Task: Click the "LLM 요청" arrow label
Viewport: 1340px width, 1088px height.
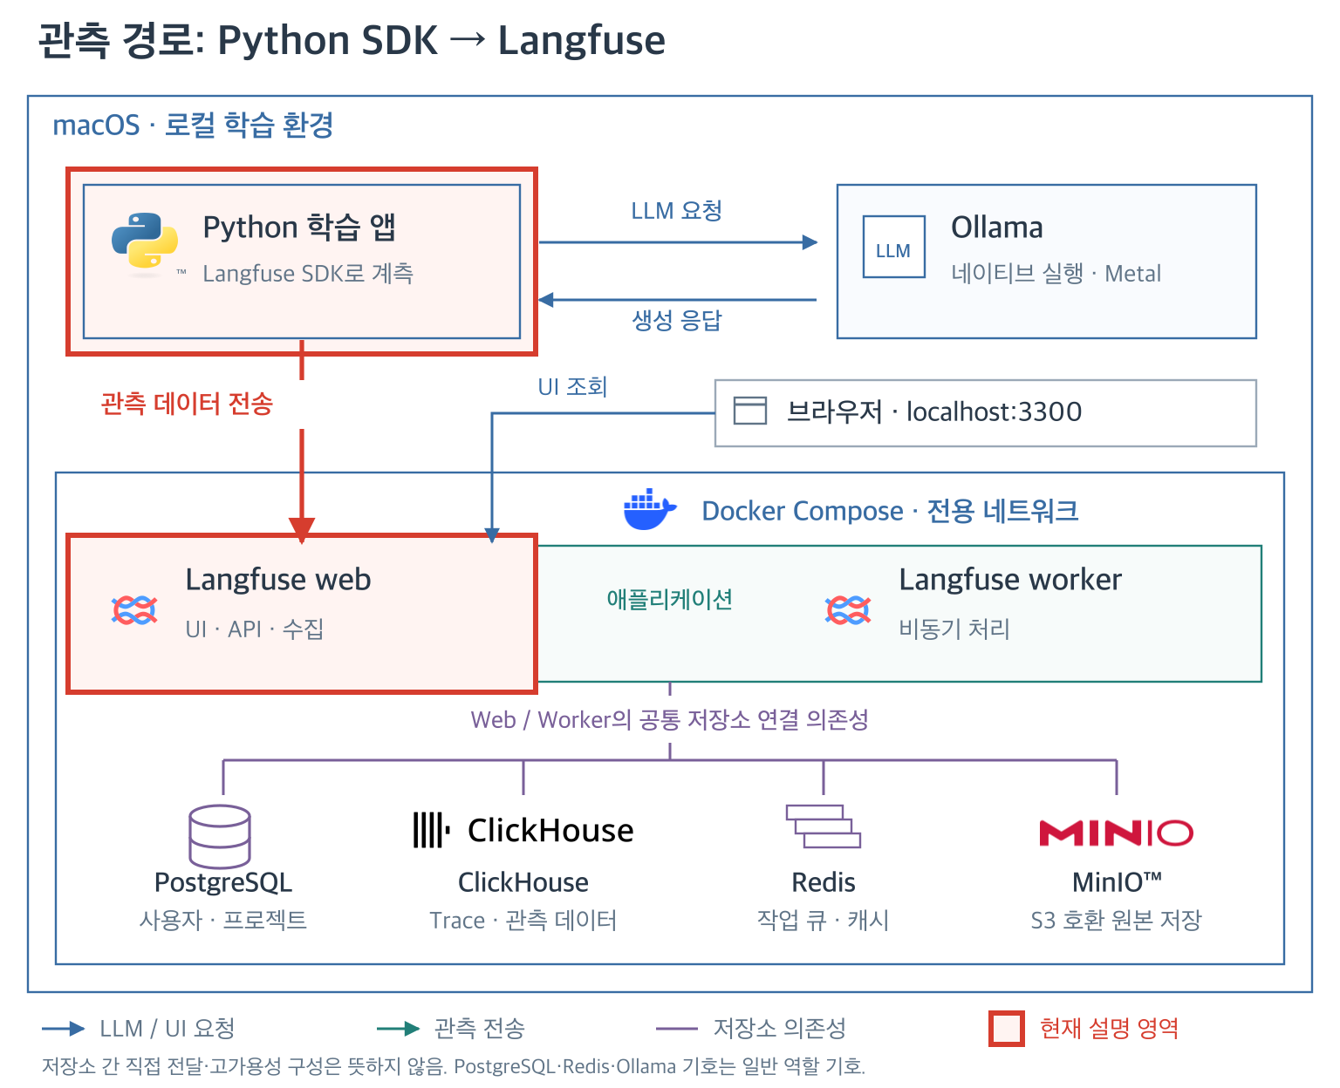Action: point(677,211)
